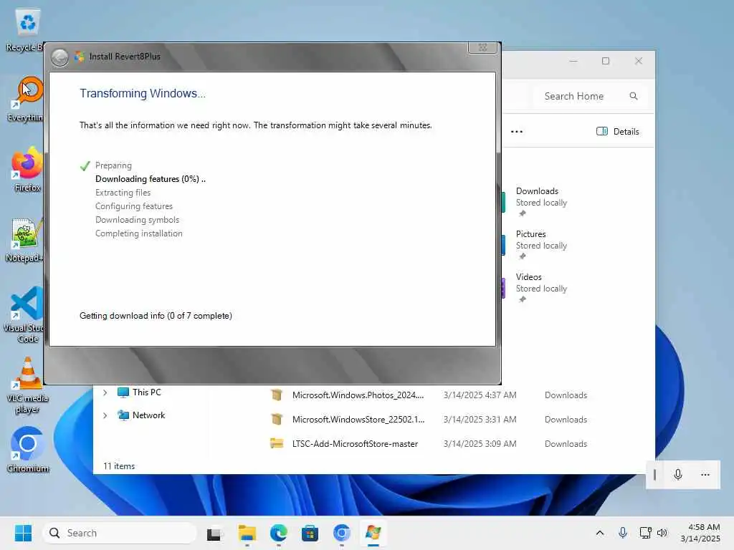The height and width of the screenshot is (550, 734).
Task: Switch to Chromium on the taskbar
Action: pyautogui.click(x=342, y=533)
